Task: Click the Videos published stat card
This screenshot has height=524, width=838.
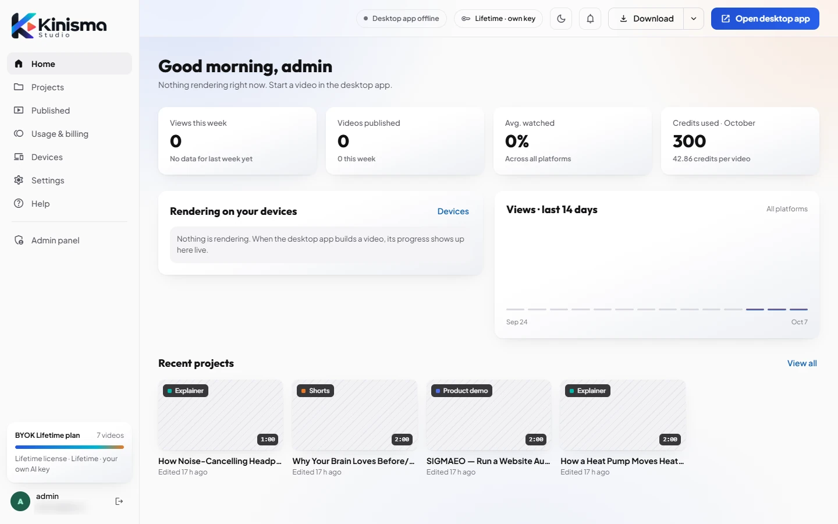Action: point(405,141)
